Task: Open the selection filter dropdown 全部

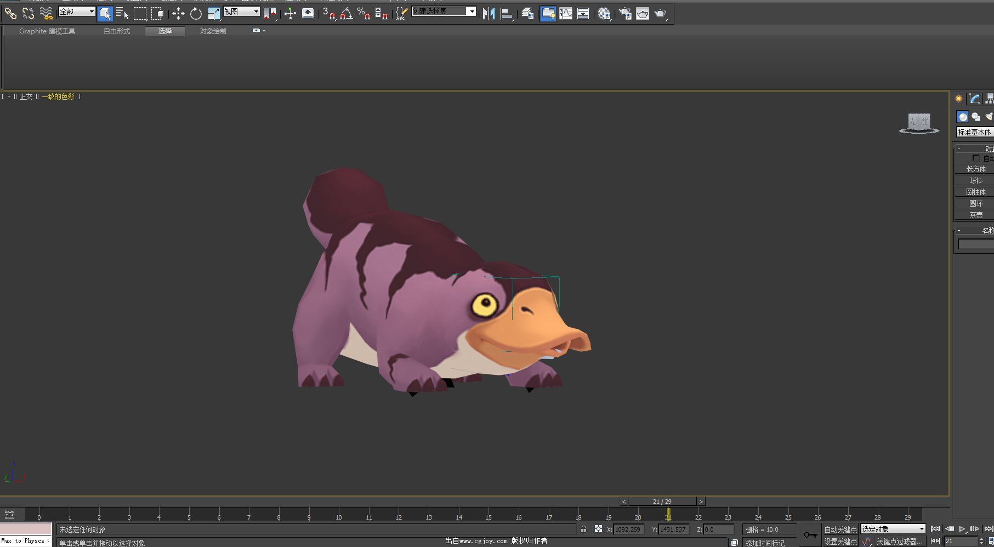Action: click(x=77, y=12)
